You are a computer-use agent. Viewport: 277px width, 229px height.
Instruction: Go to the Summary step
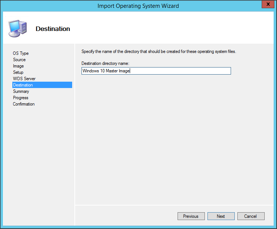pos(21,91)
